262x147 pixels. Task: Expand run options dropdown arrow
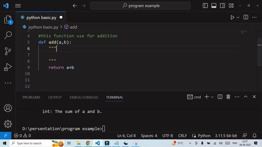click(238, 17)
